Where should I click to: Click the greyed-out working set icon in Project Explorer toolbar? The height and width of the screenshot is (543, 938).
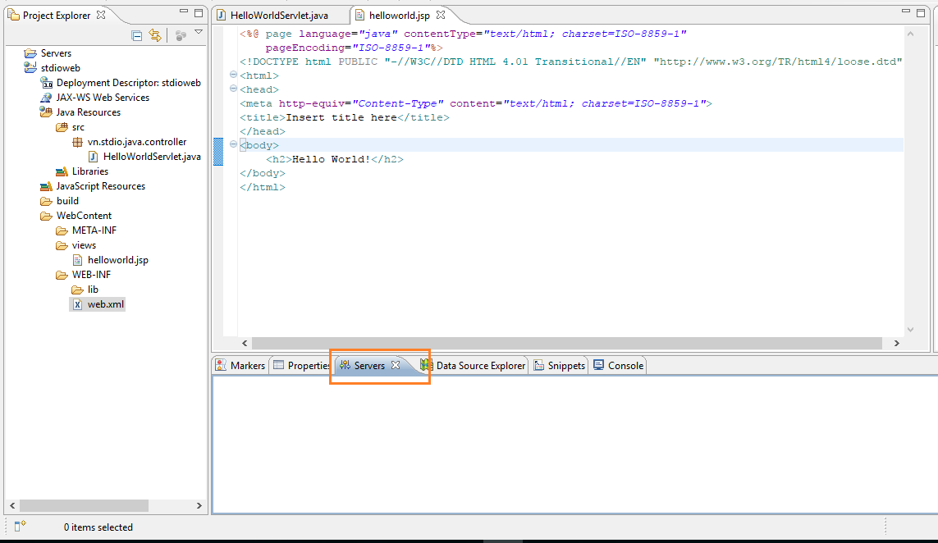pos(180,36)
